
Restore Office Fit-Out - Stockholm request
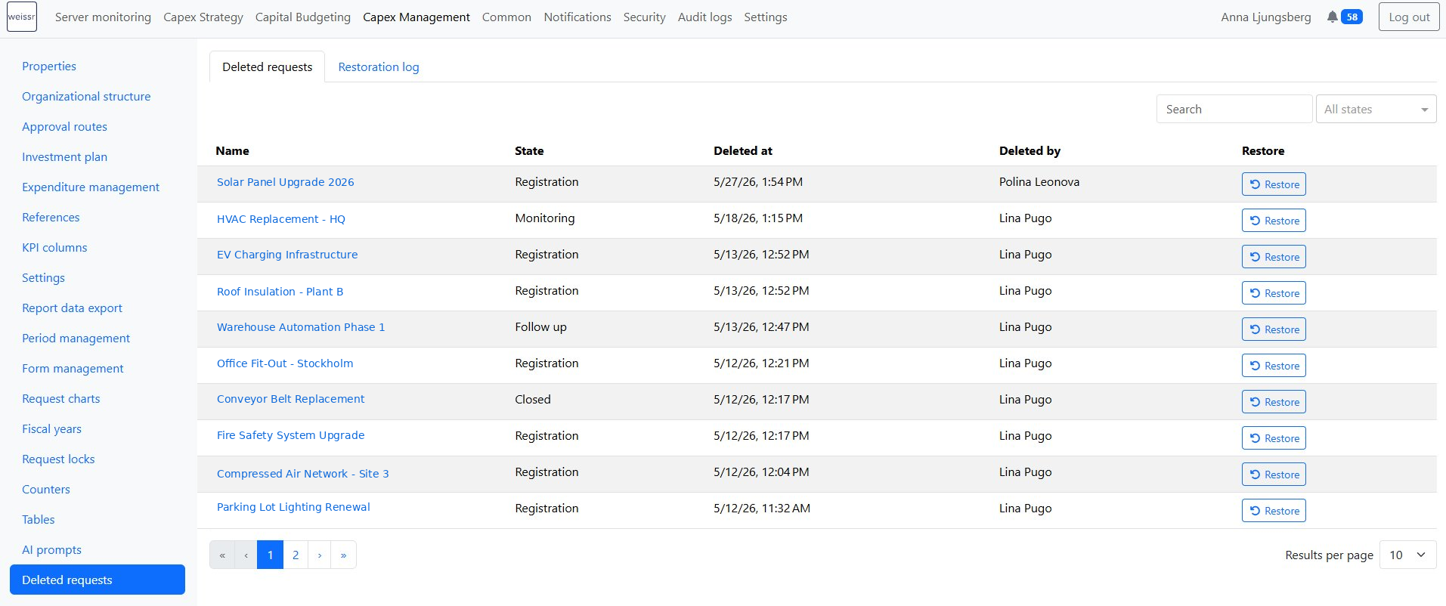pyautogui.click(x=1274, y=366)
